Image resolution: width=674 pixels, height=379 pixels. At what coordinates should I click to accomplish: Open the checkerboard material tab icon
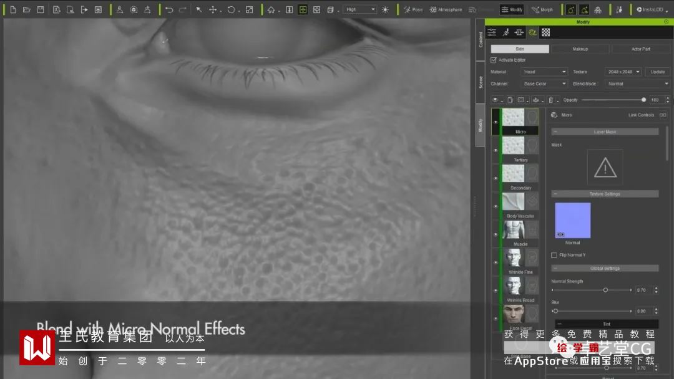point(546,32)
